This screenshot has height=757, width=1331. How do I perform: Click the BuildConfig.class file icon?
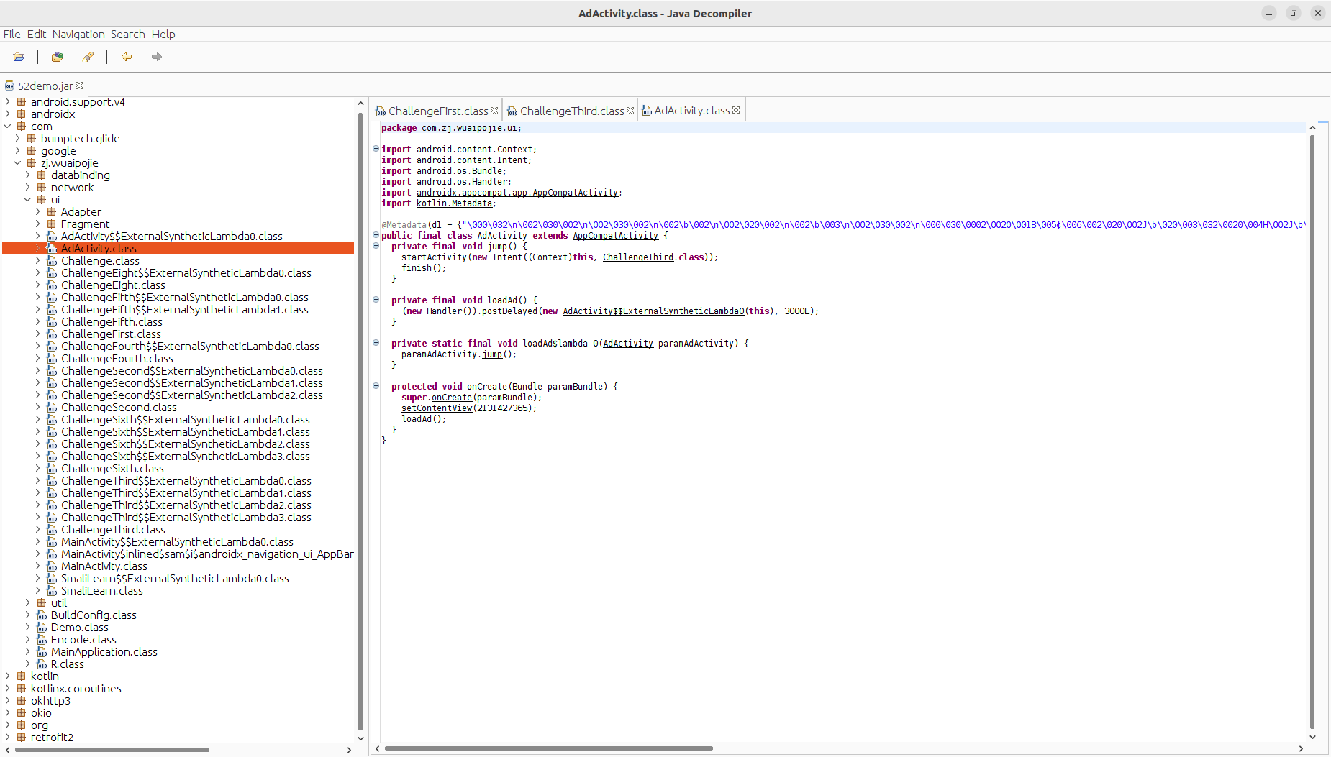(x=42, y=615)
